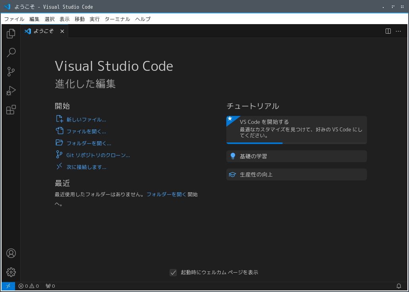
Task: Click the new file icon beside 新しいファイル
Action: point(59,119)
